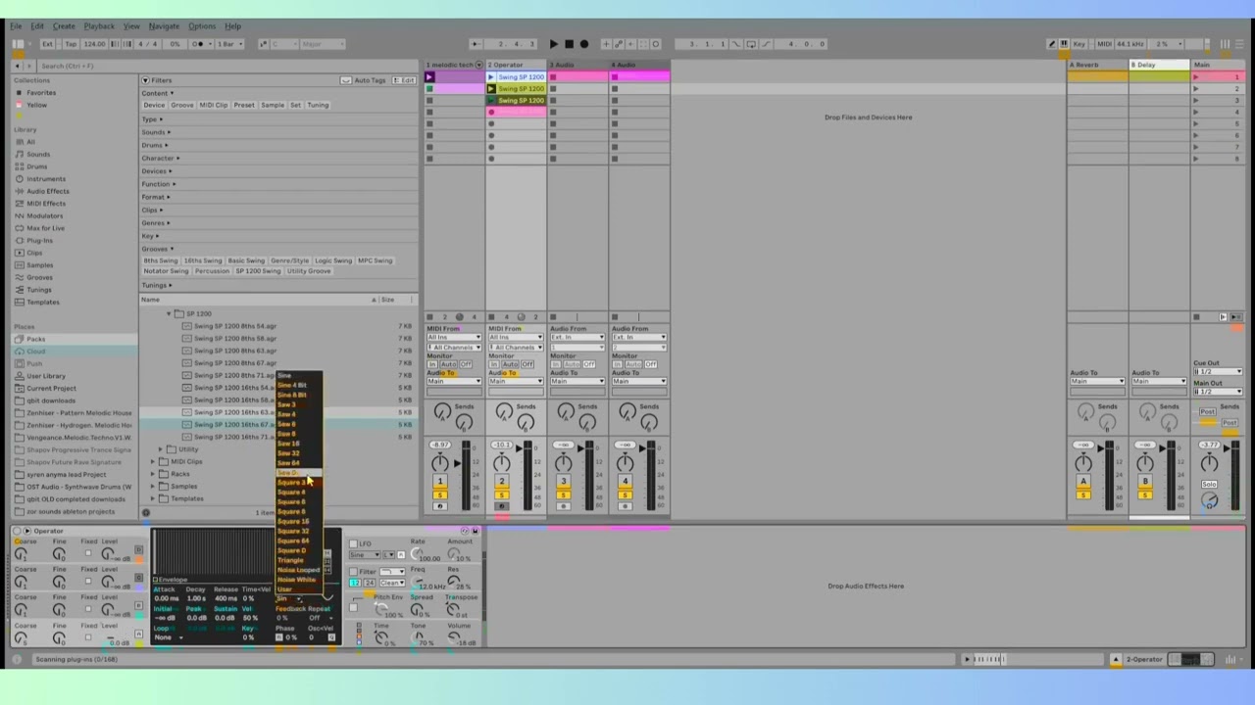Expand the Racks folder in browser
This screenshot has height=705, width=1255.
tap(154, 474)
